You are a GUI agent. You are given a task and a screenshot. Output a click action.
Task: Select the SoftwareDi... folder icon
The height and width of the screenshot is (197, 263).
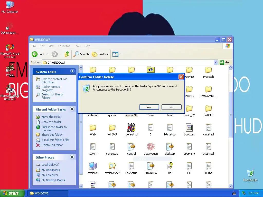click(x=209, y=89)
